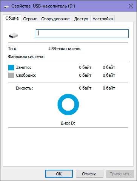Viewport: 137px width, 181px height.
Task: Click the USB drive icon in title bar
Action: (6, 6)
